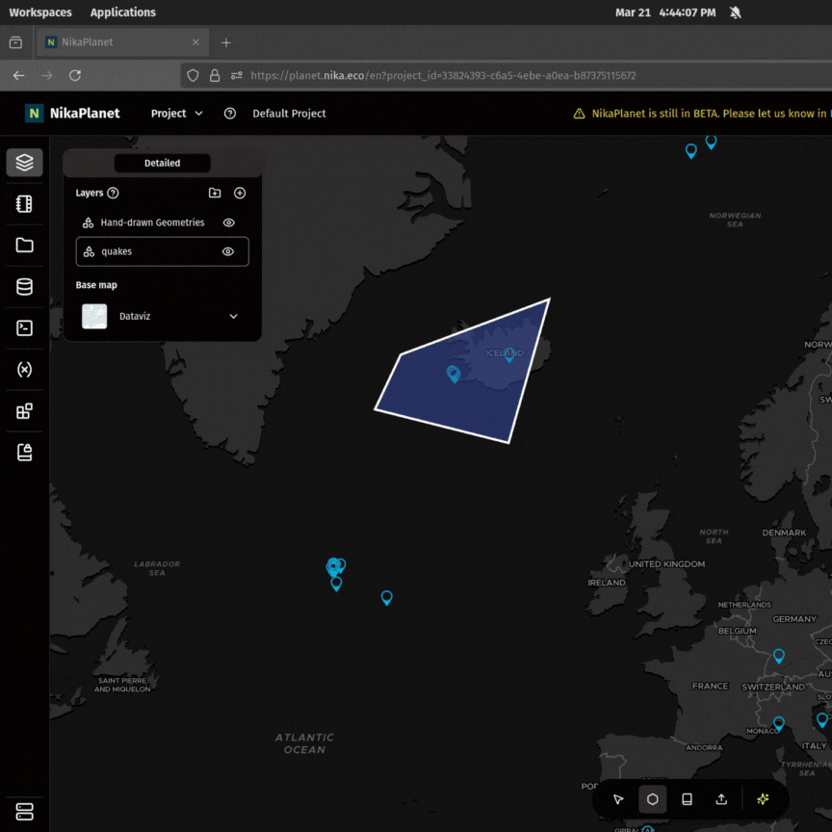The width and height of the screenshot is (832, 832).
Task: Click the recent tabs browser icon
Action: [x=16, y=42]
